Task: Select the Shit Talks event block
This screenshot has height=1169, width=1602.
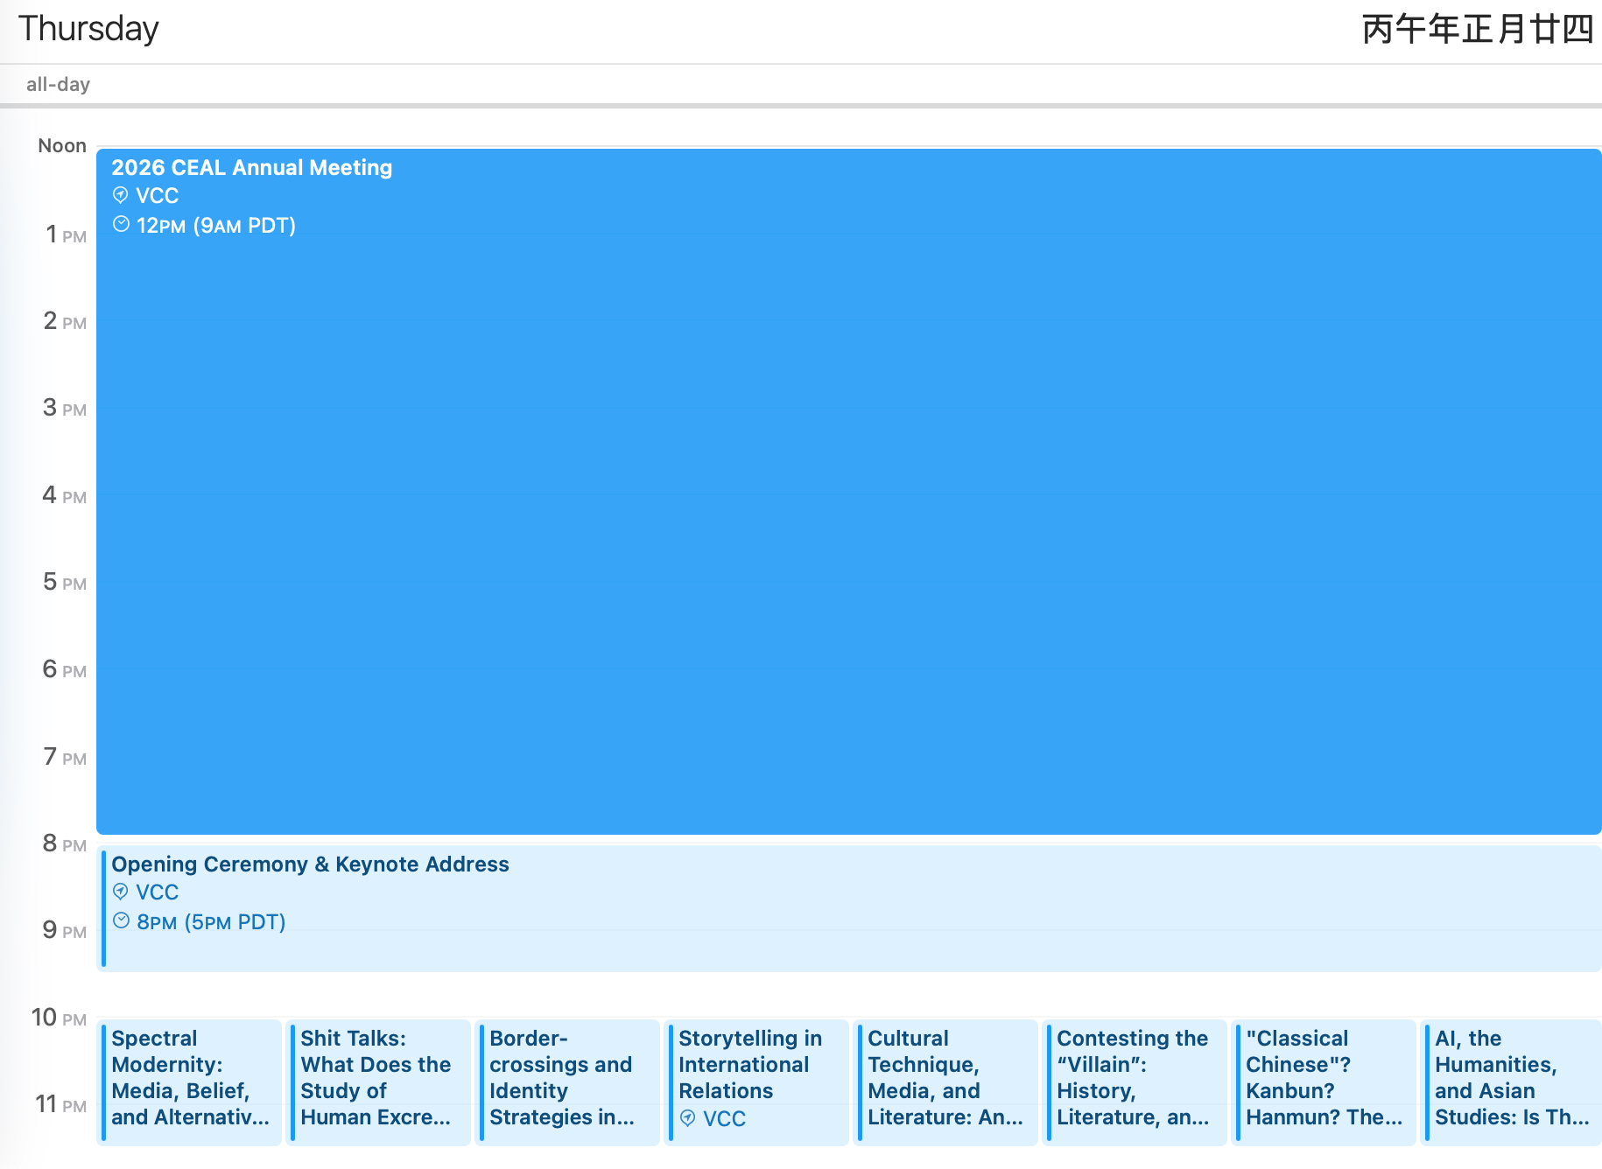Action: [x=379, y=1078]
